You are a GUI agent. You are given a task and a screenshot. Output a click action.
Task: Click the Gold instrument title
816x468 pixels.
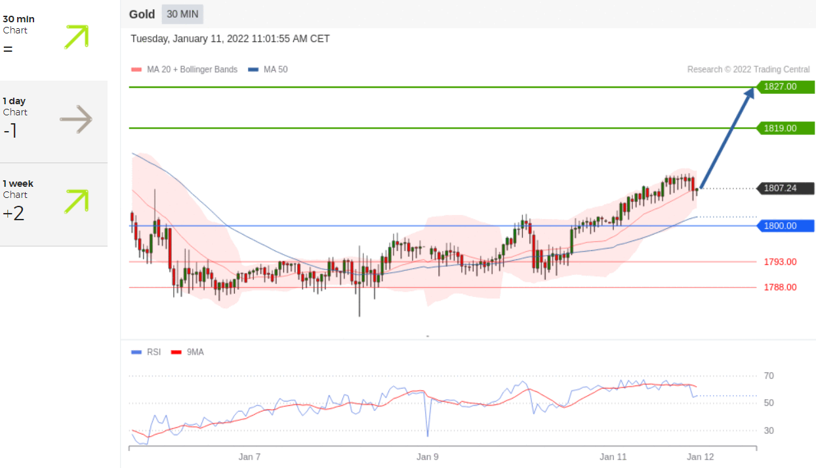[x=142, y=14]
